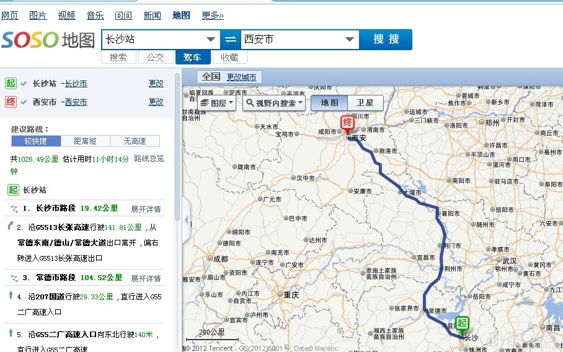Open 问问 in top navigation

(x=123, y=15)
